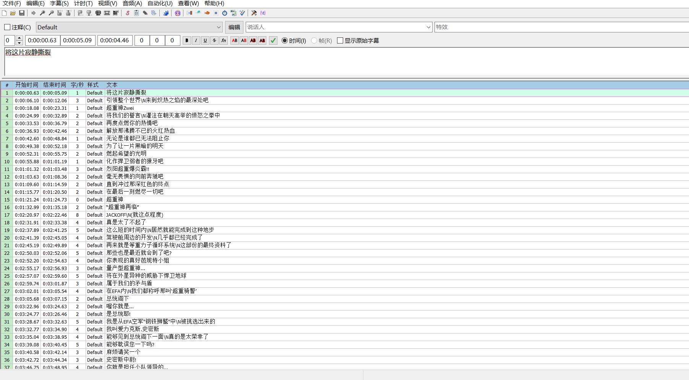689x380 pixels.
Task: Click the Zoom in magnifier icon
Action: pos(42,13)
